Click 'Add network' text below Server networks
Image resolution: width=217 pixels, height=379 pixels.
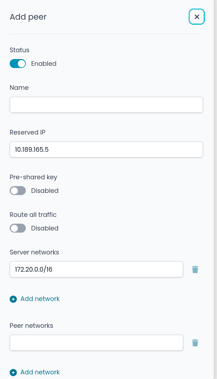(40, 299)
